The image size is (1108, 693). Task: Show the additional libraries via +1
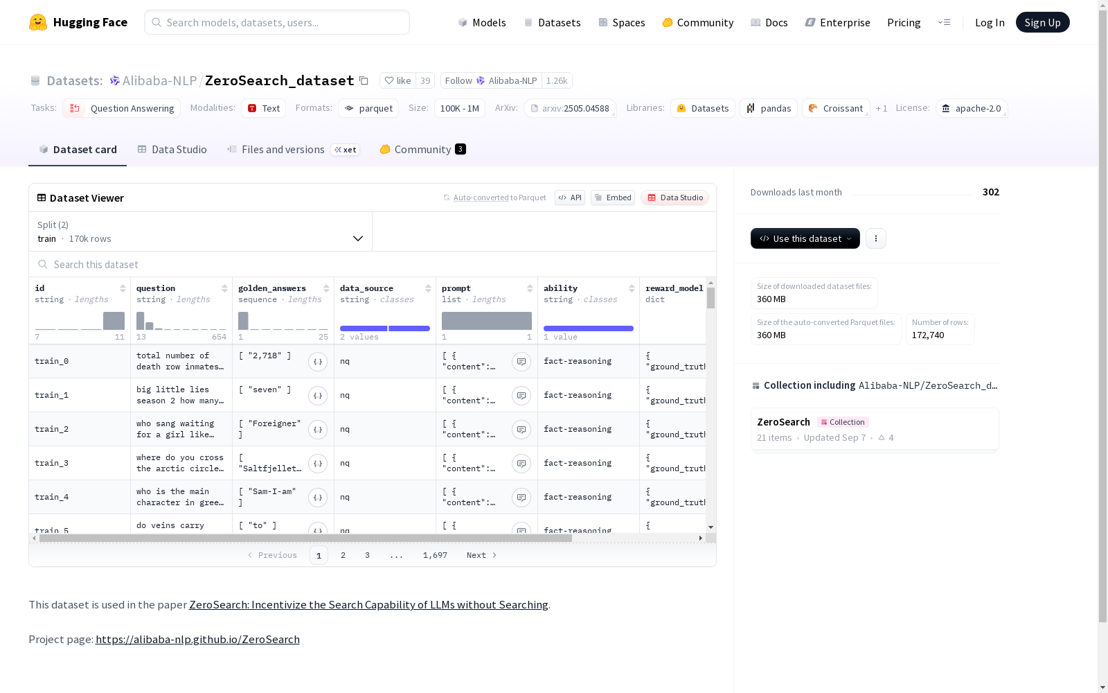tap(882, 108)
